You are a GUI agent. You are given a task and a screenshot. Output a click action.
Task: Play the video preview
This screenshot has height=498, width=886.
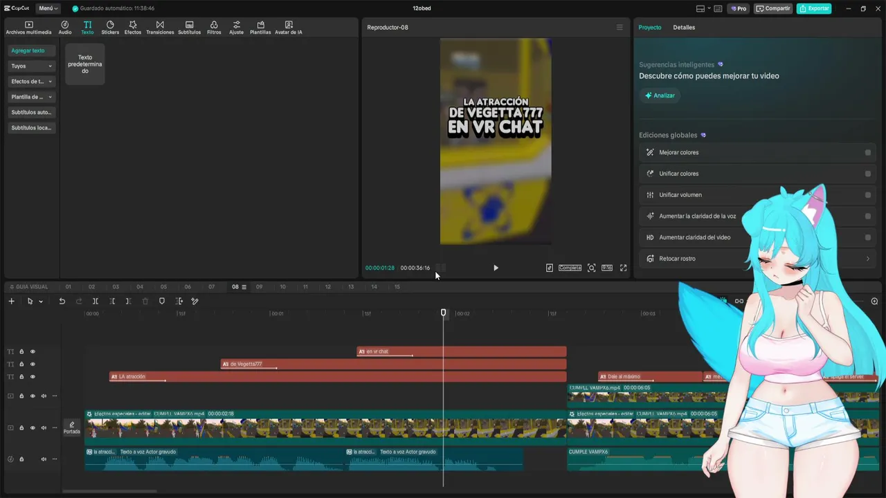(496, 268)
